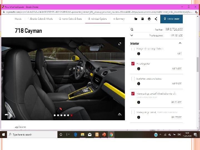Switch to Chrome on the taskbar
The width and height of the screenshot is (200, 150).
[111, 134]
